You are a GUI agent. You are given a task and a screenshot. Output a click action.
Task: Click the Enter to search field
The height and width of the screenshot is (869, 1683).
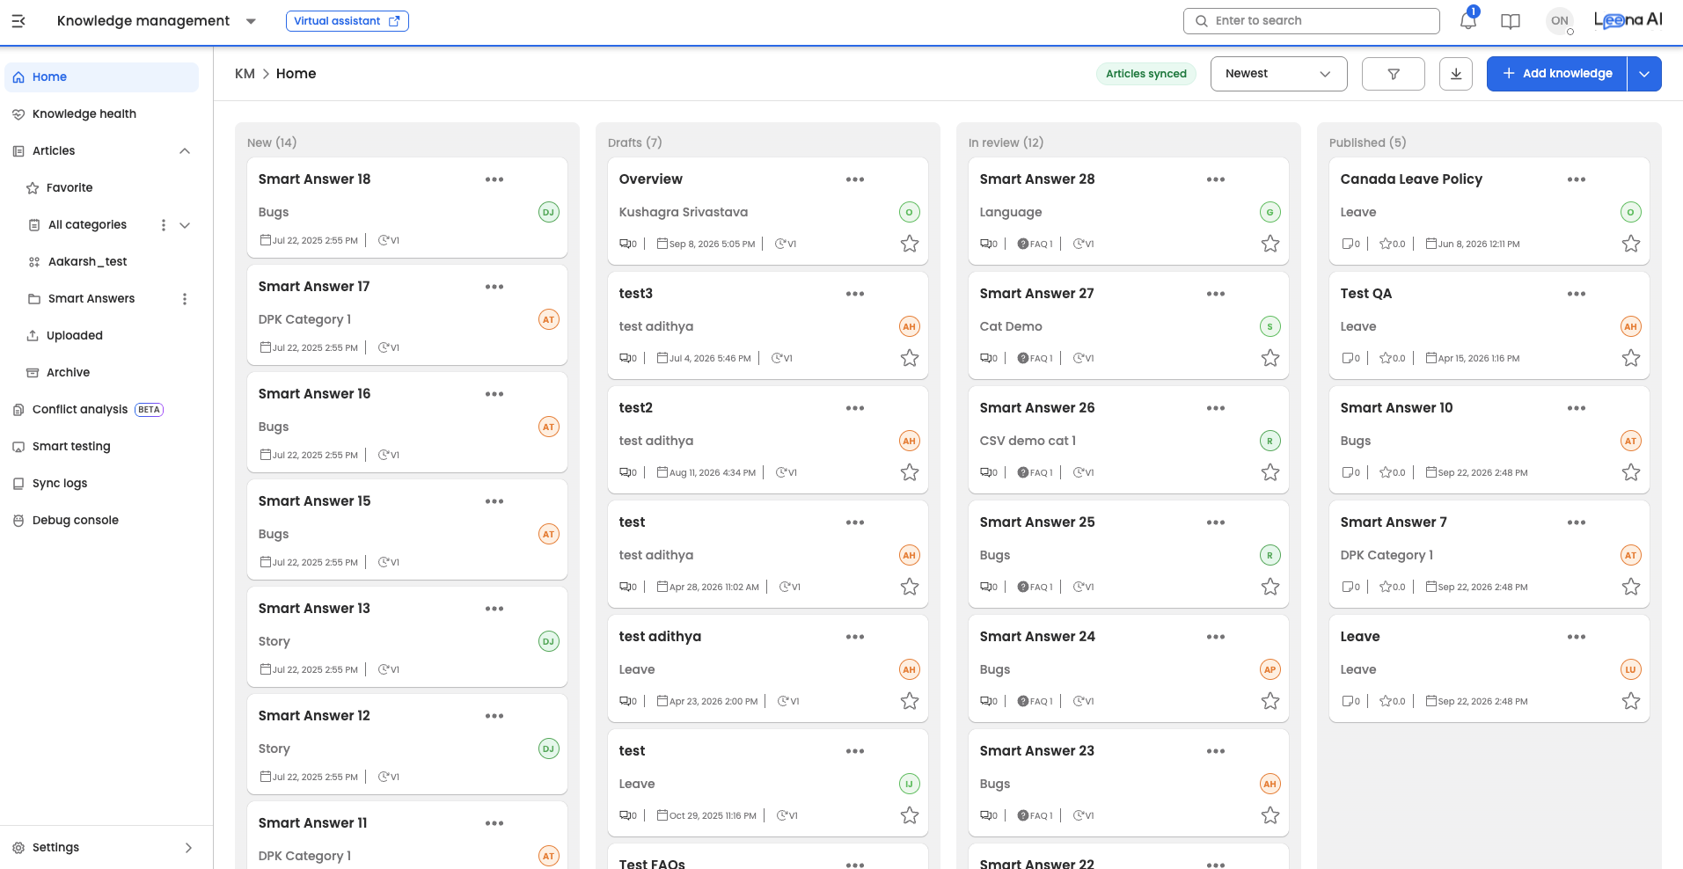[1312, 21]
